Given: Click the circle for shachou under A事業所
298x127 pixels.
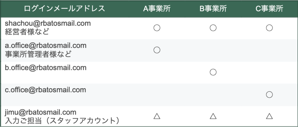Looking at the screenshot, I should (157, 28).
